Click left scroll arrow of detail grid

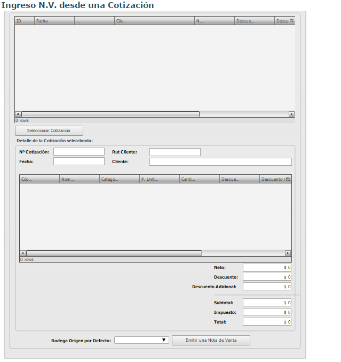[22, 253]
